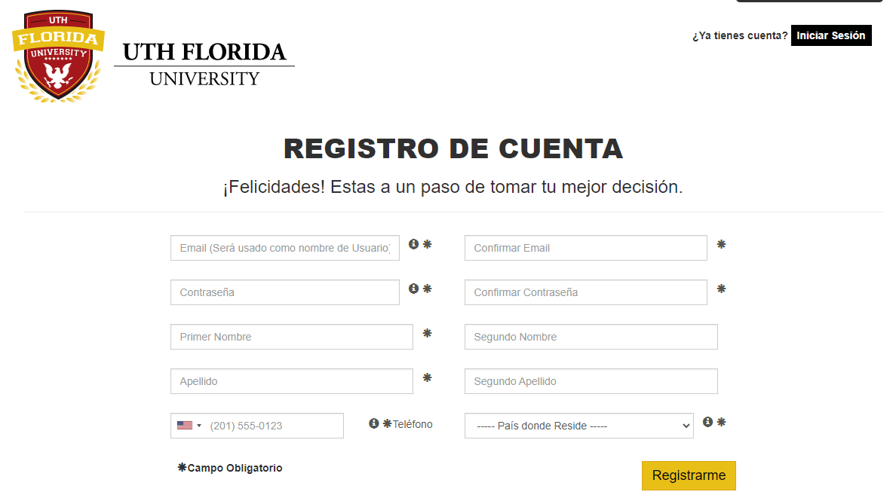Click the info icon next to Contraseña
This screenshot has height=501, width=896.
(x=413, y=289)
